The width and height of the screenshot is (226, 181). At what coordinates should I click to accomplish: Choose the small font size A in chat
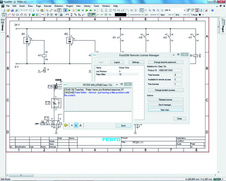(72, 125)
